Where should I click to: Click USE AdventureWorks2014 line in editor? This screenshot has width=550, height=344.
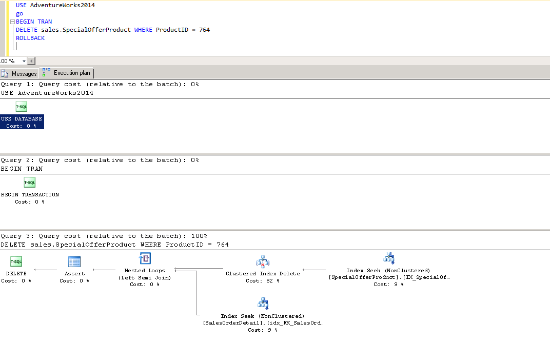55,5
